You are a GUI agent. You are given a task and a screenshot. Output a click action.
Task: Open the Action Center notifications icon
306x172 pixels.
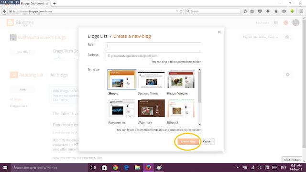(x=267, y=168)
